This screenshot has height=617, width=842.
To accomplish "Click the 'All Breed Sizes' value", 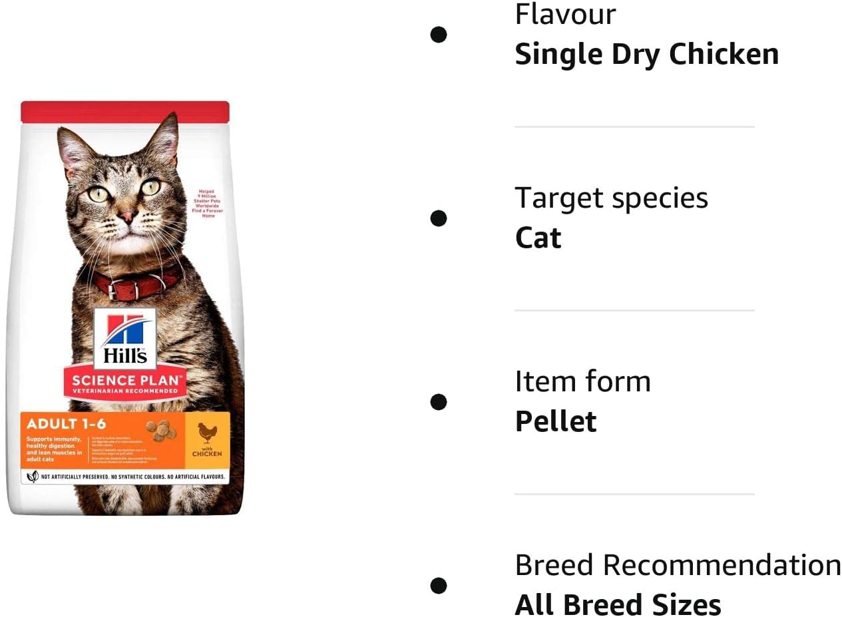I will 618,606.
